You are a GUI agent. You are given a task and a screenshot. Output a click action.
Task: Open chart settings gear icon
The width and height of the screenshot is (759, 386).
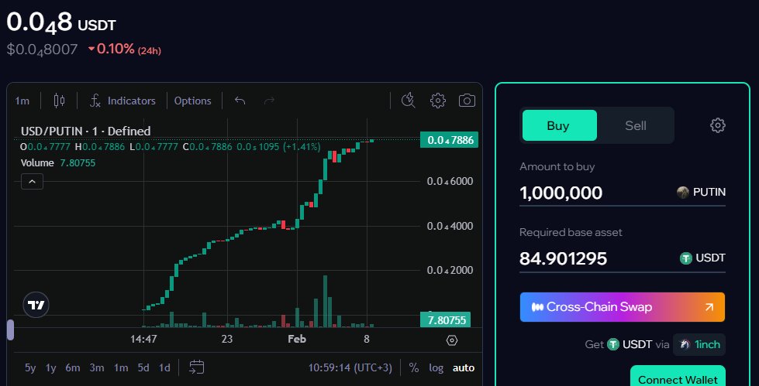coord(437,101)
